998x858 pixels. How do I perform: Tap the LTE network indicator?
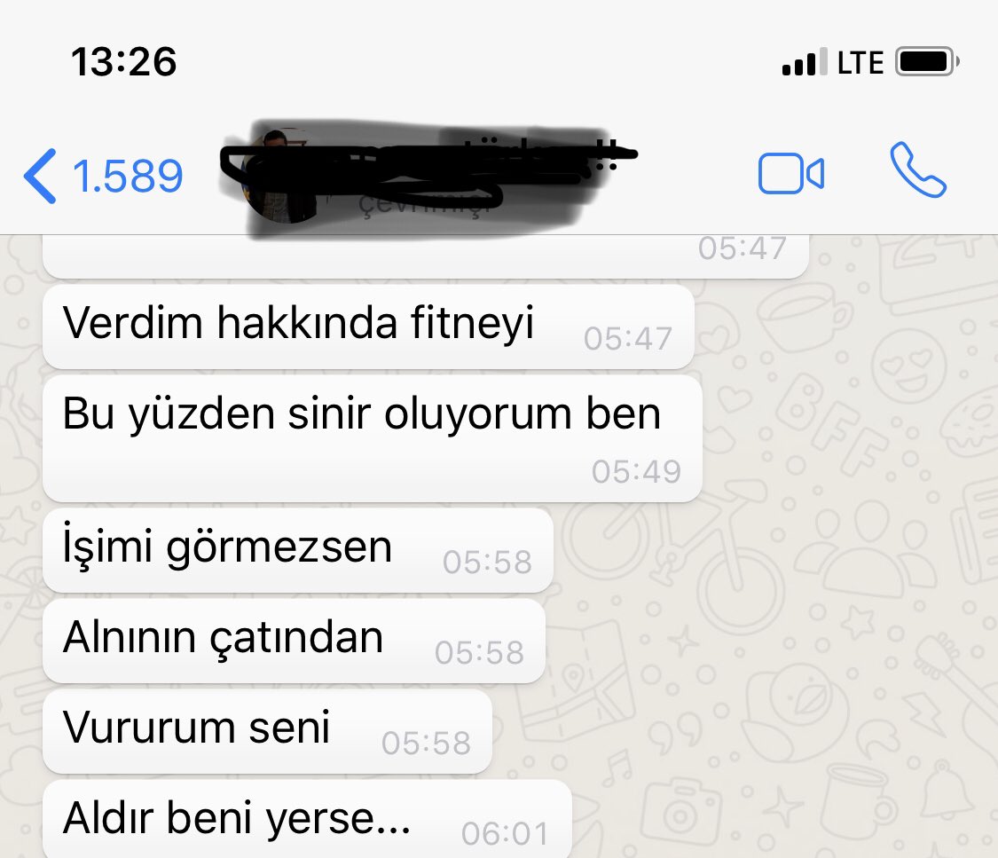(x=860, y=63)
